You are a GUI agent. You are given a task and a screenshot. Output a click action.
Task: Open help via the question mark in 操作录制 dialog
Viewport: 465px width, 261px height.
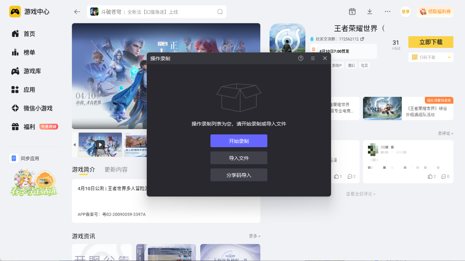point(301,58)
